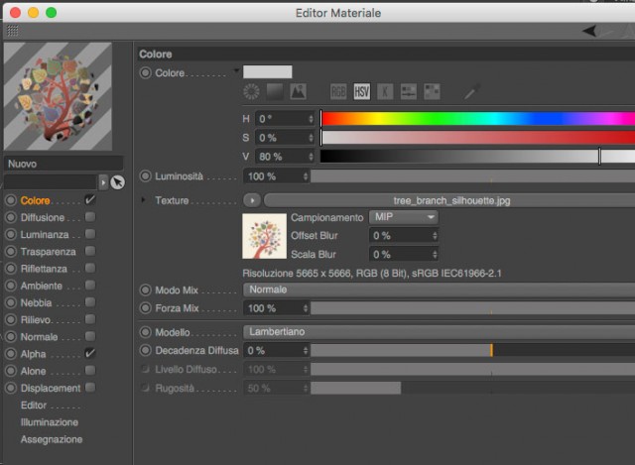Select the color wheel mode icon

(251, 92)
